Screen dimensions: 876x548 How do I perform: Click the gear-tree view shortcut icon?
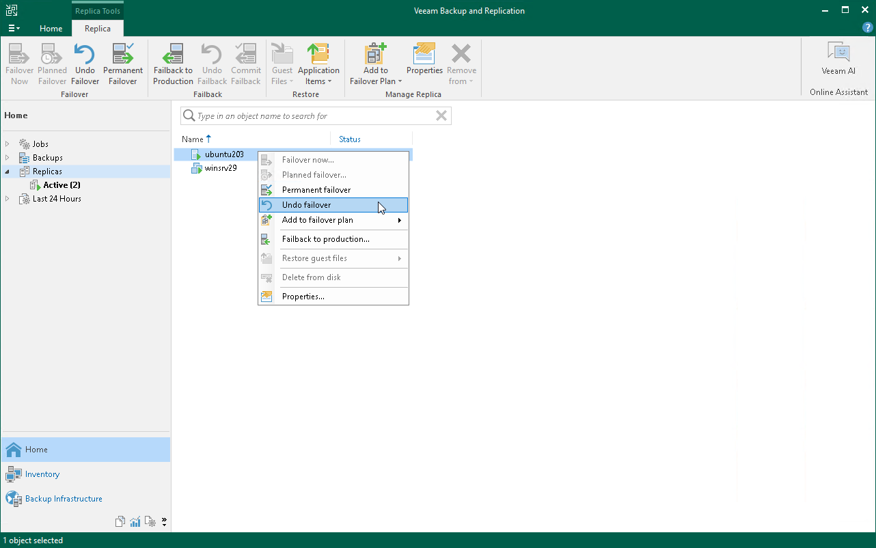click(150, 522)
